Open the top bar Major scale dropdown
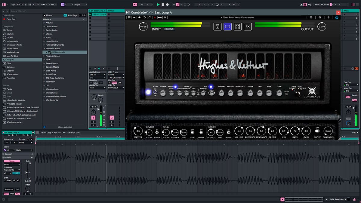 click(x=81, y=5)
